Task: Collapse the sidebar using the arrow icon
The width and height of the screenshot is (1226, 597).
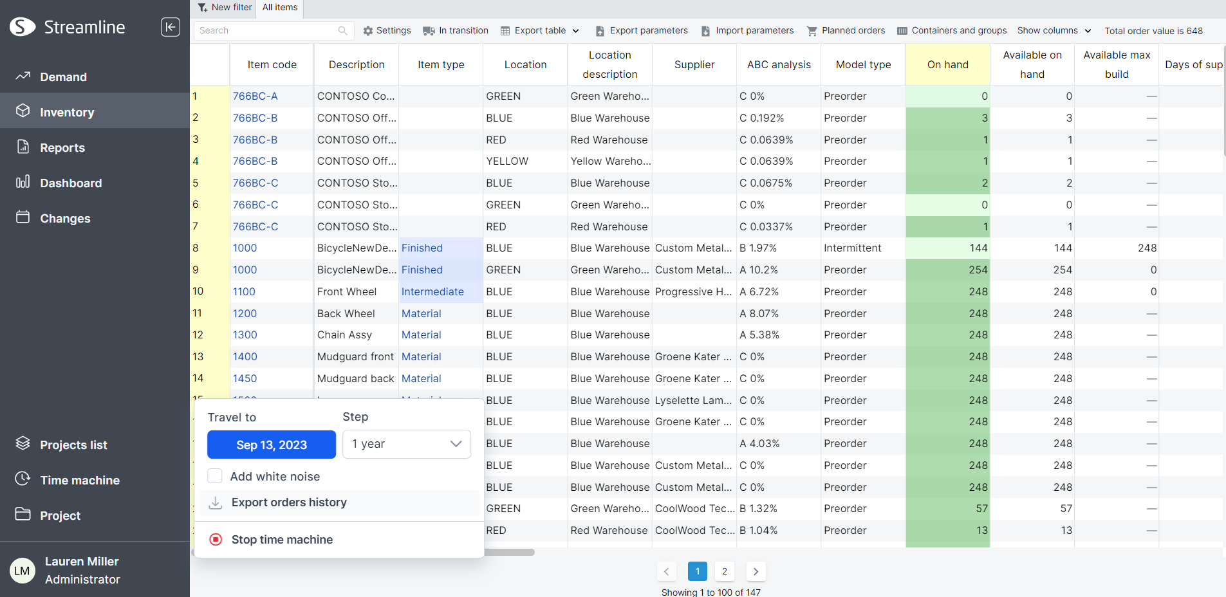Action: point(170,27)
